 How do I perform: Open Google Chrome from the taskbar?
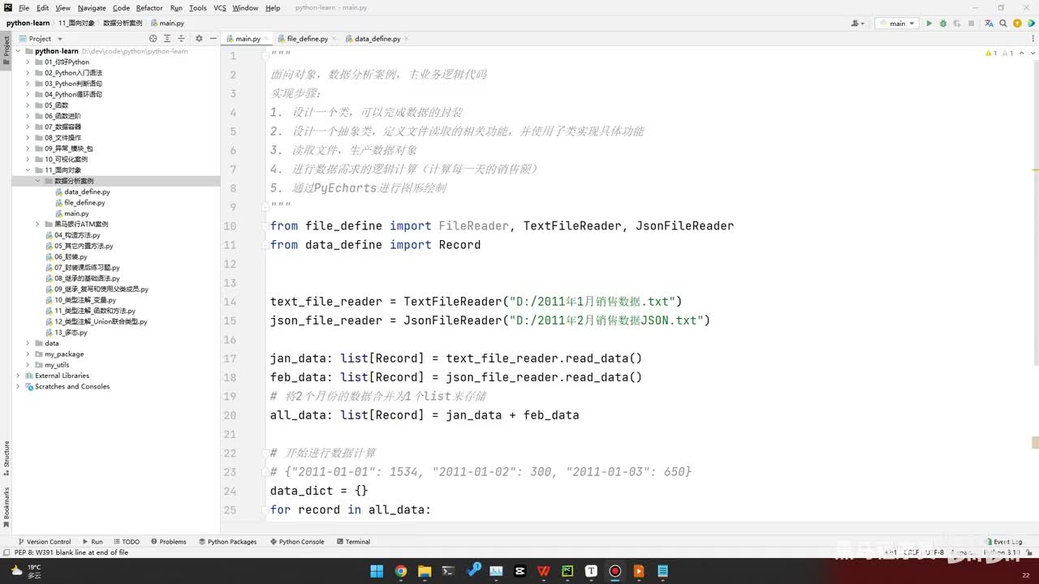[401, 571]
